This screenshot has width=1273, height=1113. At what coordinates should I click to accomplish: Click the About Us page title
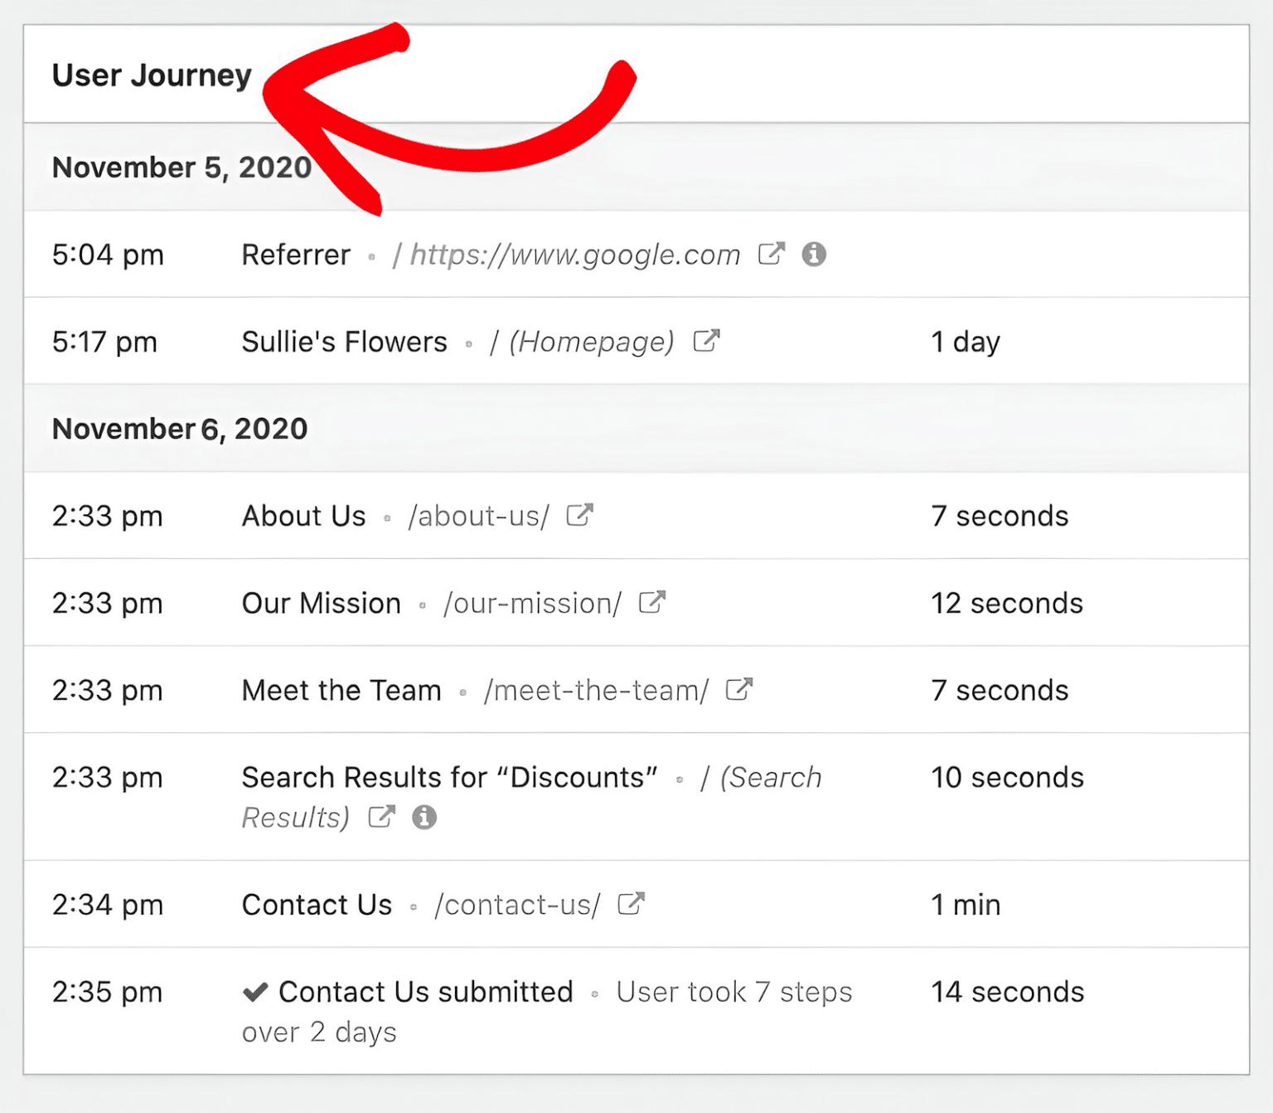point(303,515)
